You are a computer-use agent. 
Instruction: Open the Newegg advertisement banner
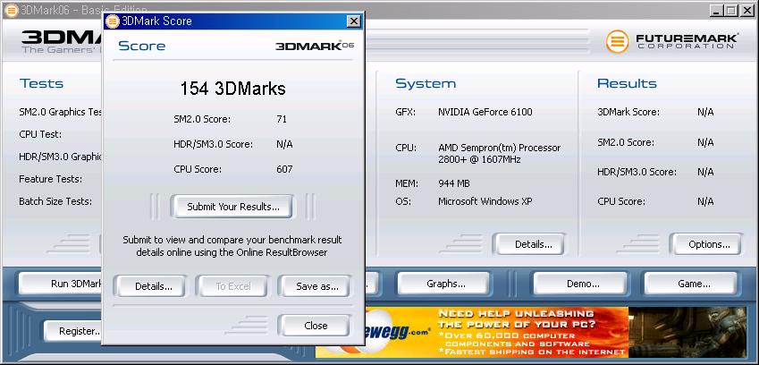[530, 332]
